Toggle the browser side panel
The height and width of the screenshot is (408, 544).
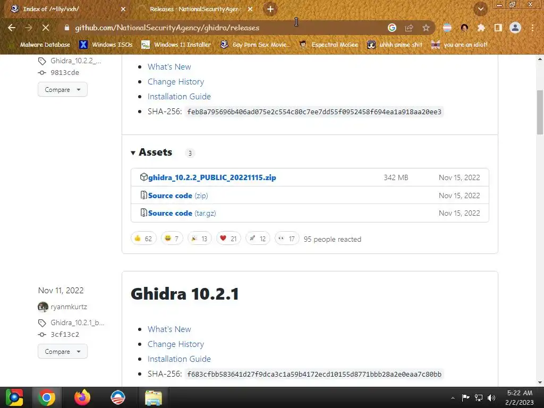[x=498, y=28]
